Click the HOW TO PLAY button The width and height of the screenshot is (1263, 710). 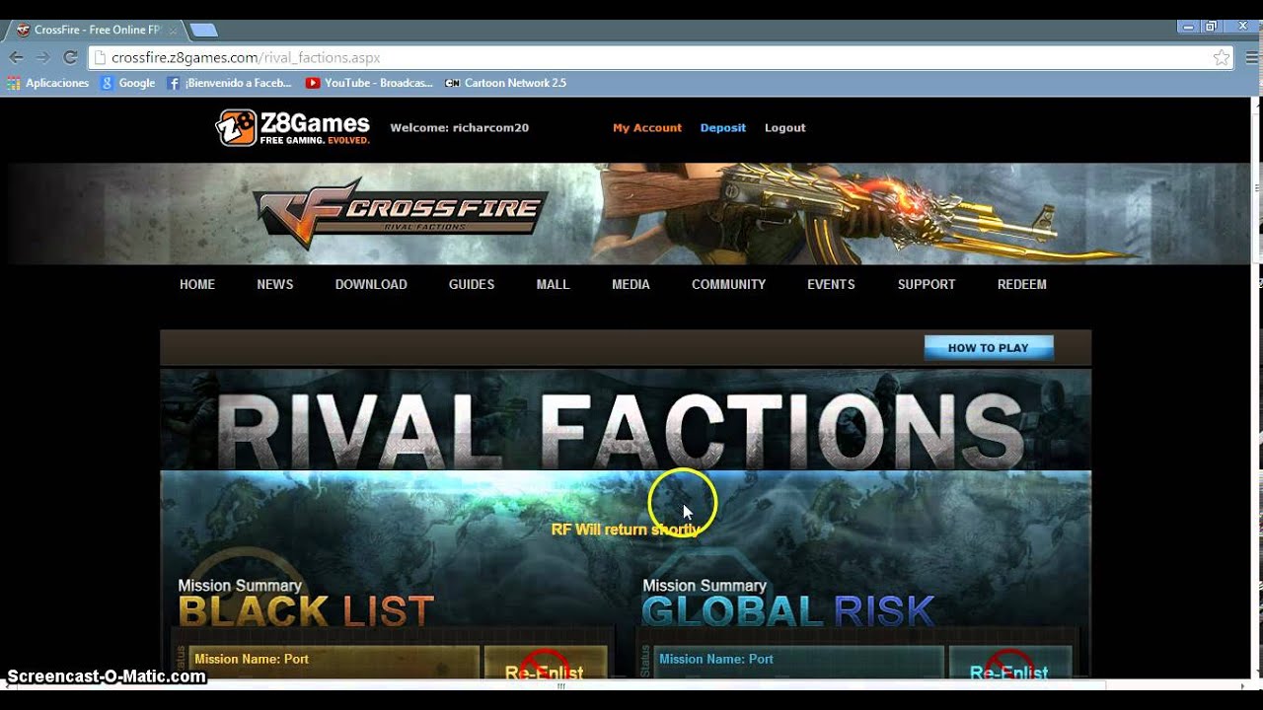[989, 347]
